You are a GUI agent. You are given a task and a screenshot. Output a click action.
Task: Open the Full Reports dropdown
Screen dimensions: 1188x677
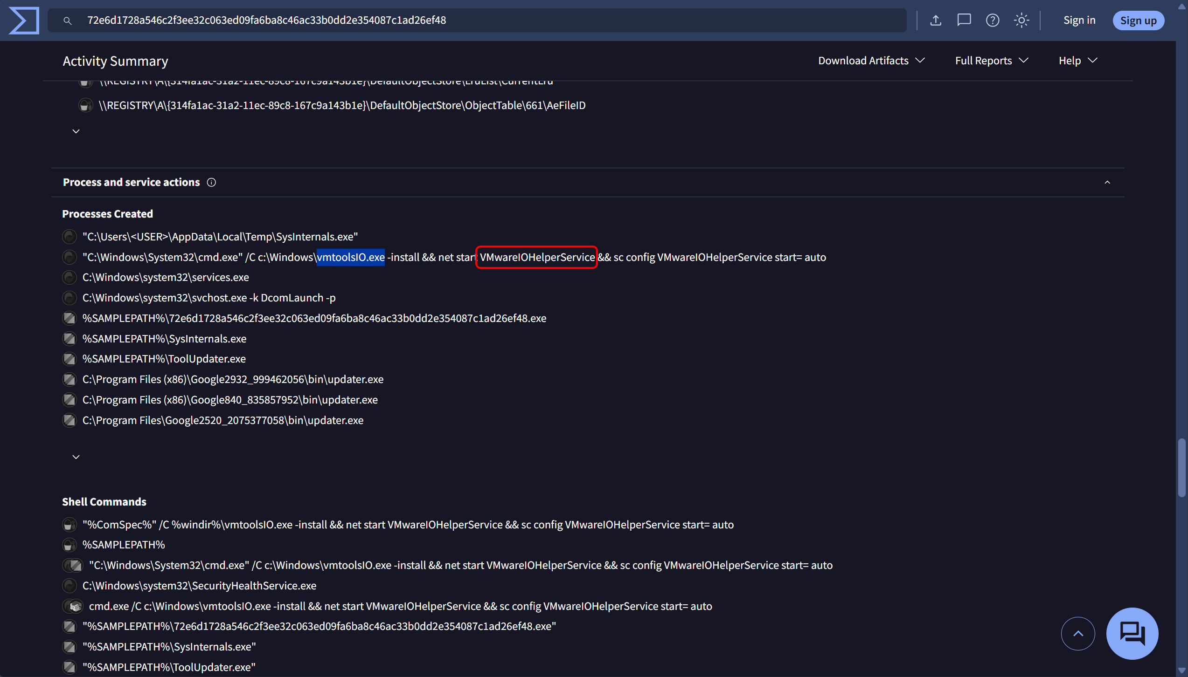[992, 61]
